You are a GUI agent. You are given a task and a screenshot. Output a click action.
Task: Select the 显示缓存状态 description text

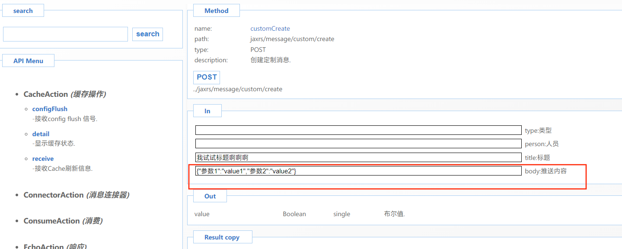[x=54, y=144]
